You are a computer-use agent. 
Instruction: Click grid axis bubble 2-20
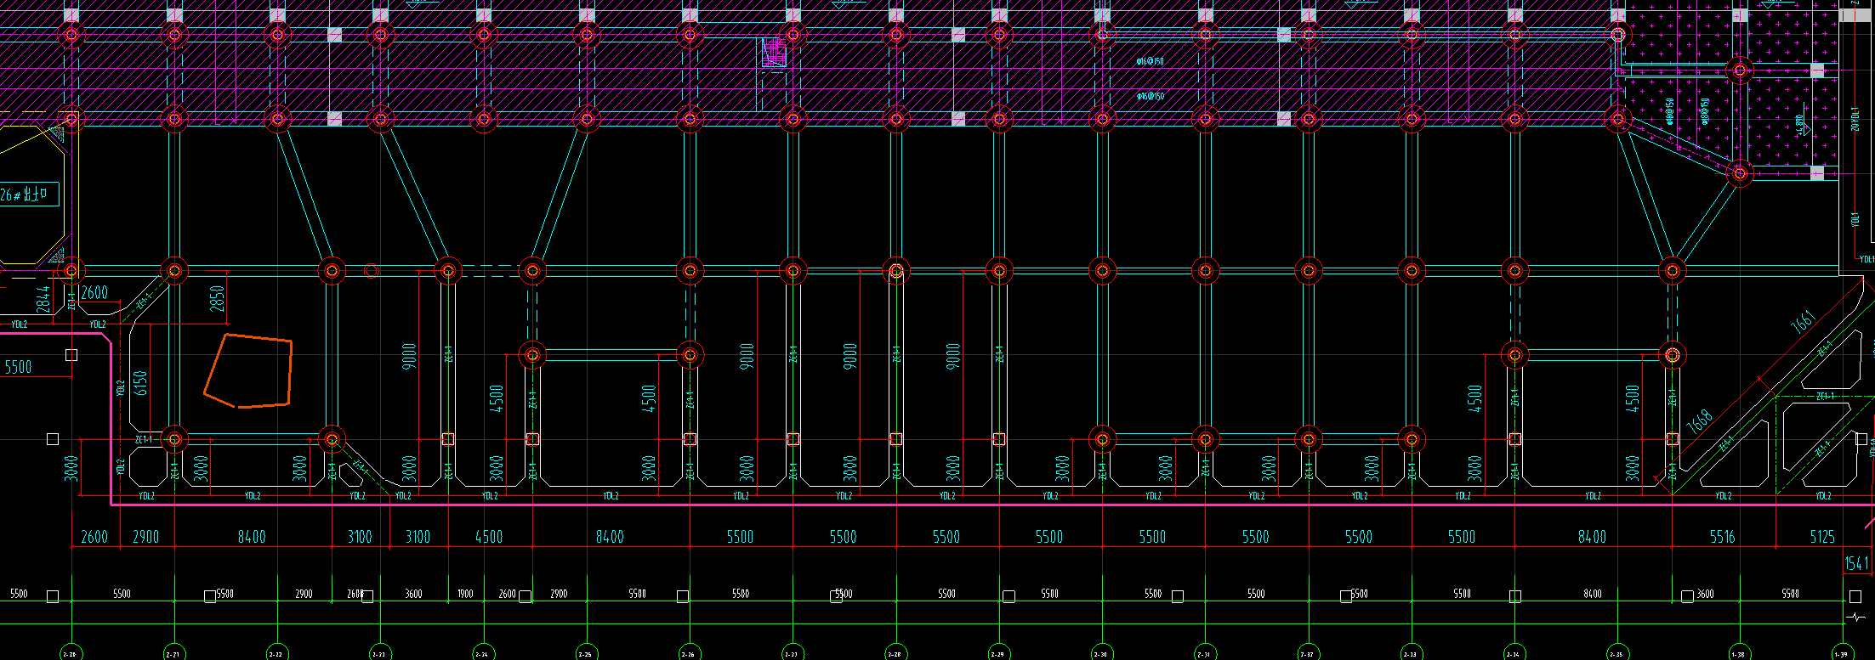pyautogui.click(x=71, y=653)
